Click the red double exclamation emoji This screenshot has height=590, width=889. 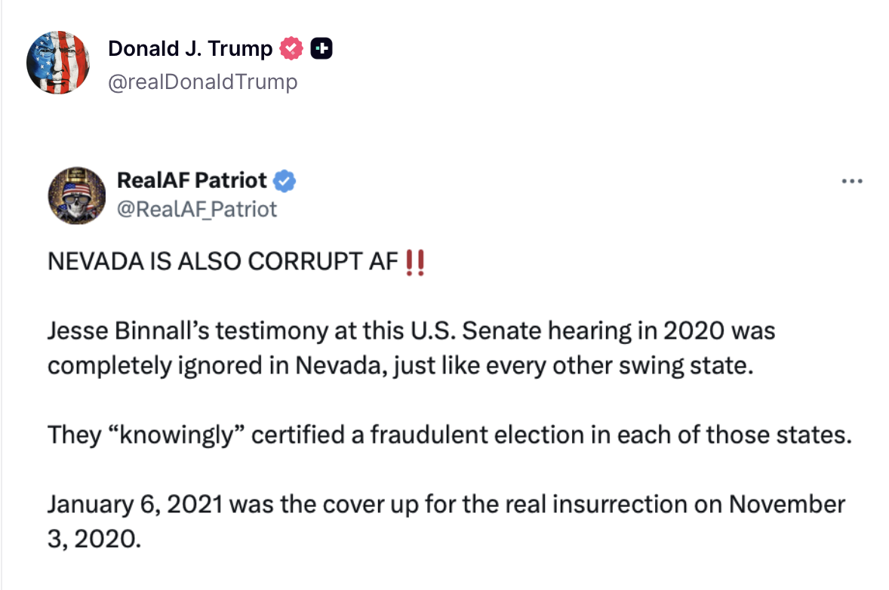(415, 263)
